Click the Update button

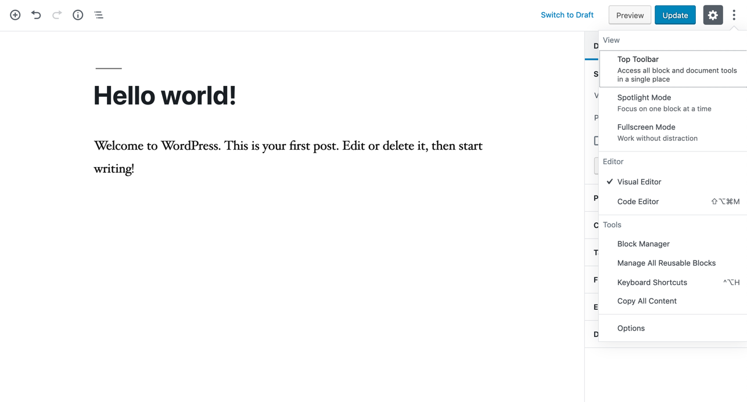[675, 15]
